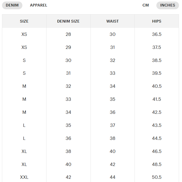Click the hips measurement 50.5

[157, 177]
